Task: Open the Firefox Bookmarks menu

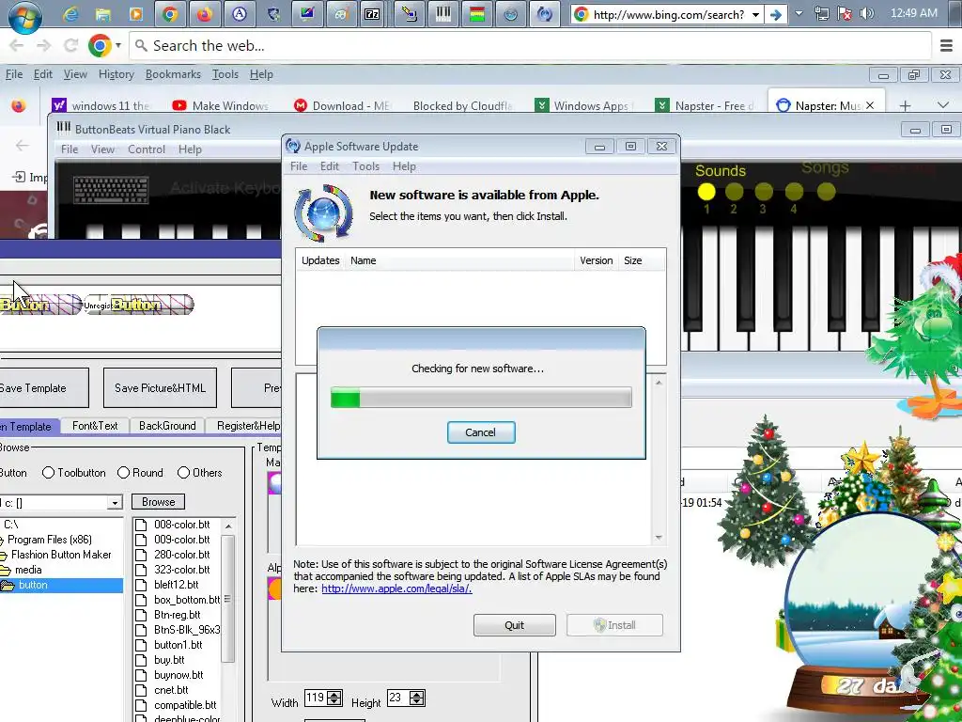Action: (x=173, y=74)
